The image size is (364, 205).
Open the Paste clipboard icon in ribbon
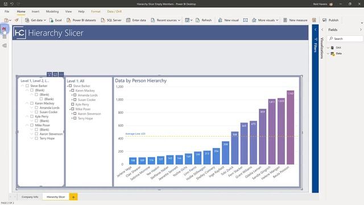[x=6, y=20]
